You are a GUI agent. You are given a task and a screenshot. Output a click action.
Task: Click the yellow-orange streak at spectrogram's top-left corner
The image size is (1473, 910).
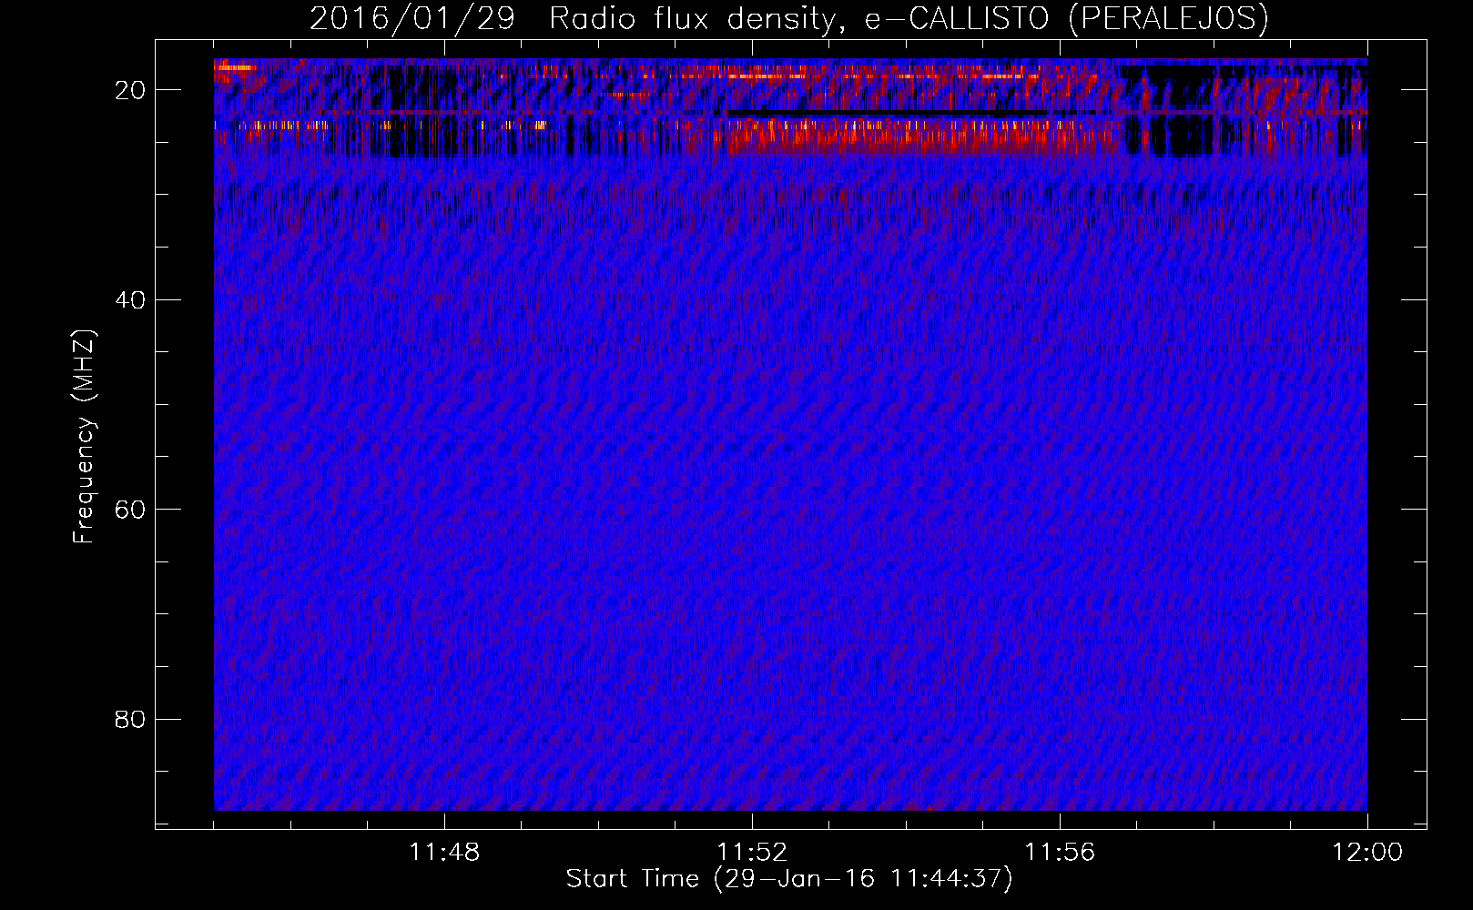tap(235, 66)
